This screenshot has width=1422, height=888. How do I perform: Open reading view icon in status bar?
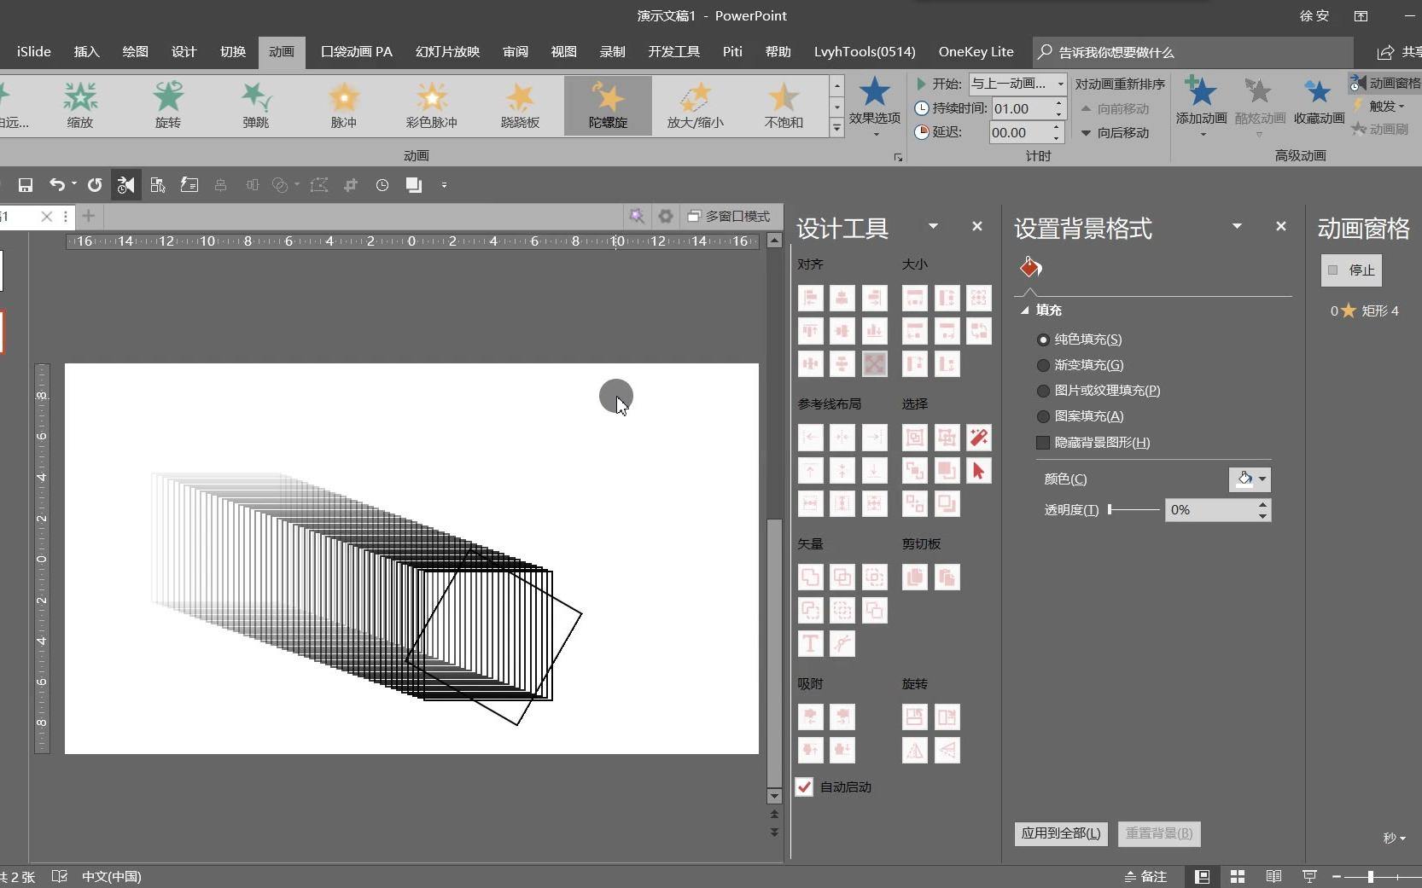pyautogui.click(x=1273, y=876)
